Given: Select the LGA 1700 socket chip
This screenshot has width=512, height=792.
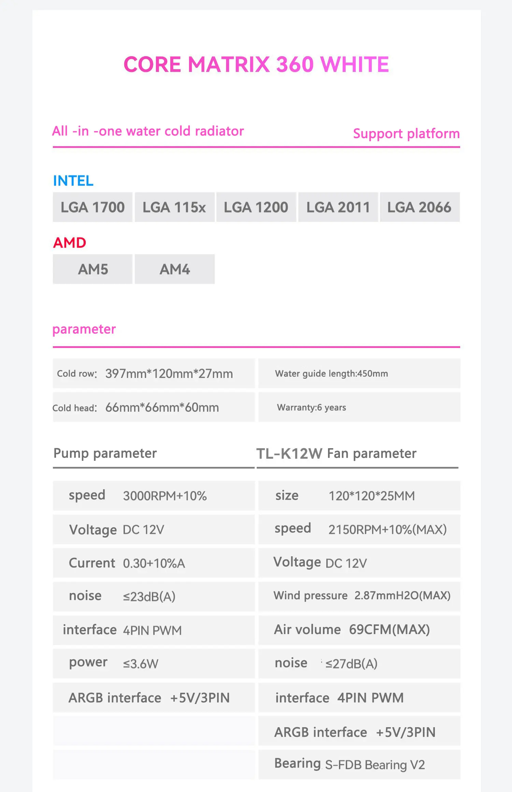Looking at the screenshot, I should pos(93,207).
